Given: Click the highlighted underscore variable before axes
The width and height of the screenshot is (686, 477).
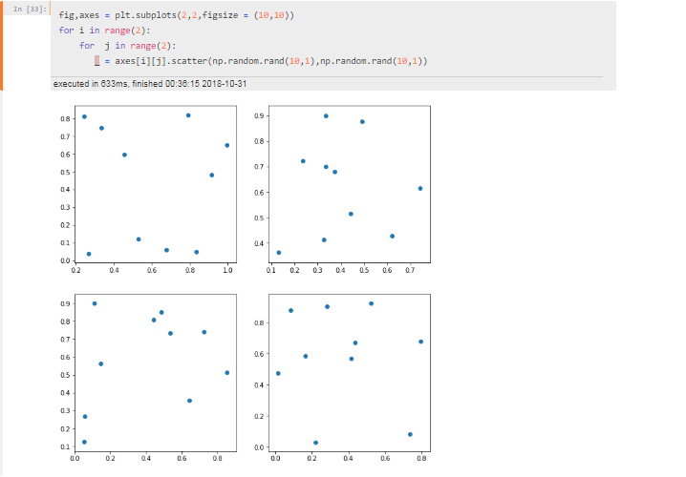Looking at the screenshot, I should pos(97,61).
